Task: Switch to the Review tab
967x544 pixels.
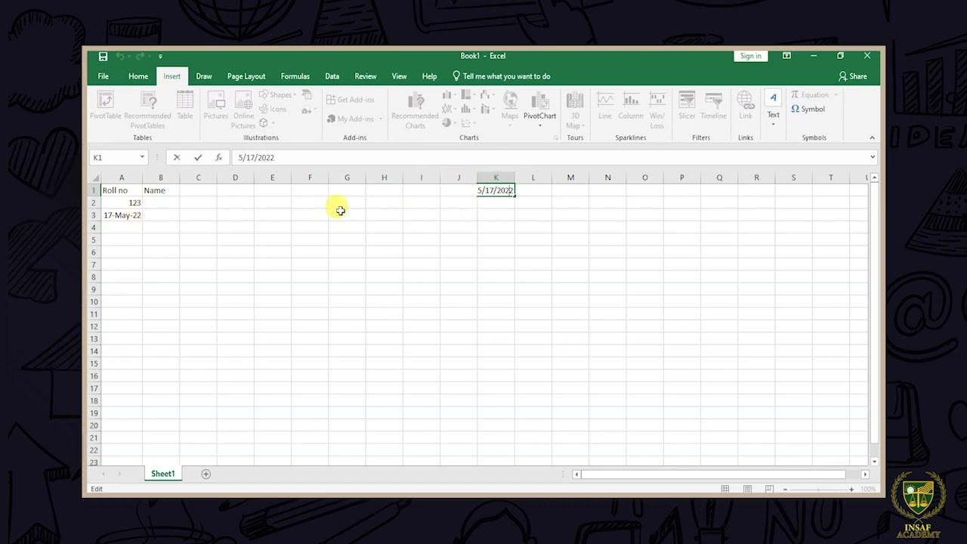Action: [366, 76]
